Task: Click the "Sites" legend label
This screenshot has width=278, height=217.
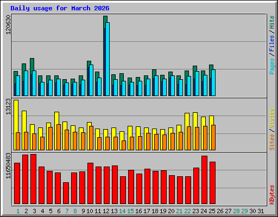Action: [271, 142]
